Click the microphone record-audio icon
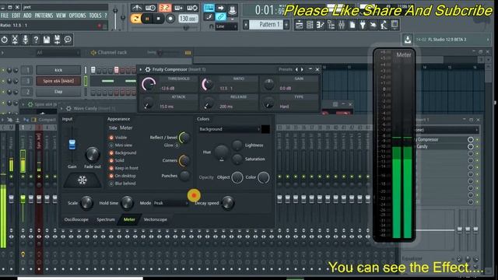This screenshot has width=498, height=280. click(x=26, y=40)
